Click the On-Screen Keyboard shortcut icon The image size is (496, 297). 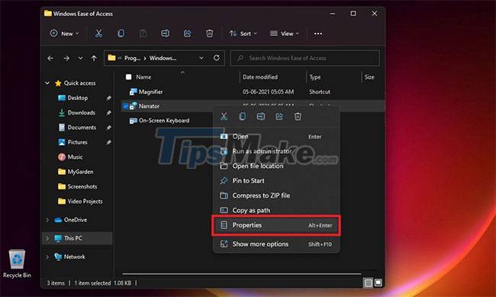pos(134,121)
